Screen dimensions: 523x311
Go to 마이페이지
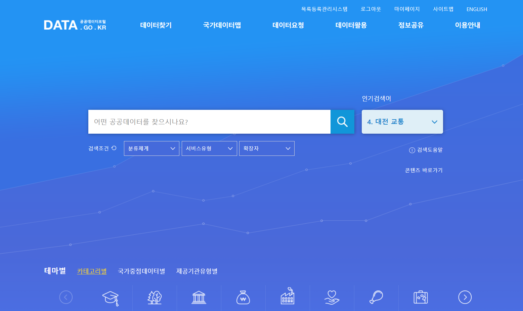point(407,9)
